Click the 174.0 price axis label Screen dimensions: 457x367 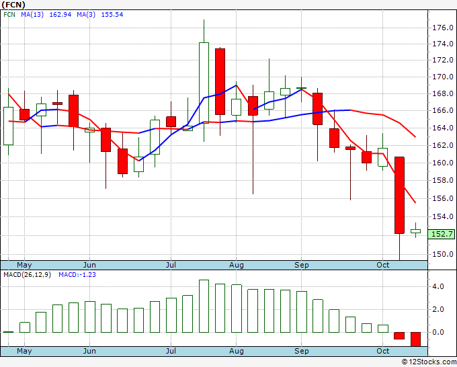pos(442,44)
